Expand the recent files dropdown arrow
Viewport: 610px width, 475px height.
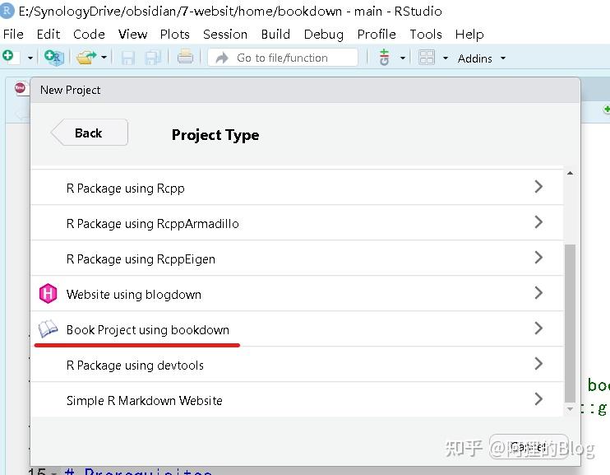coord(104,58)
